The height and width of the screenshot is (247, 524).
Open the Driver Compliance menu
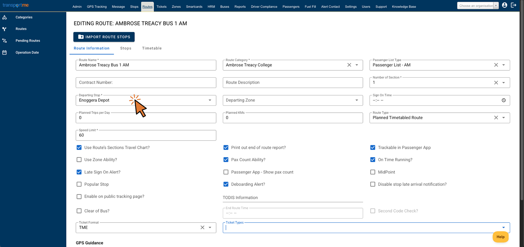tap(264, 7)
